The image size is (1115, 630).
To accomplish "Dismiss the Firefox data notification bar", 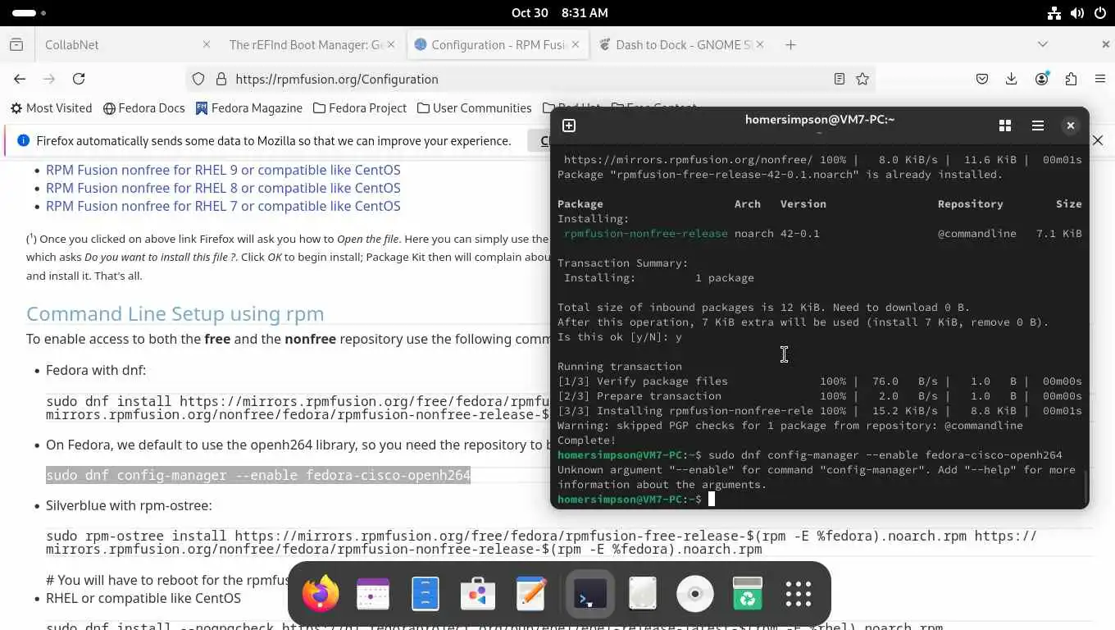I will tap(1098, 140).
